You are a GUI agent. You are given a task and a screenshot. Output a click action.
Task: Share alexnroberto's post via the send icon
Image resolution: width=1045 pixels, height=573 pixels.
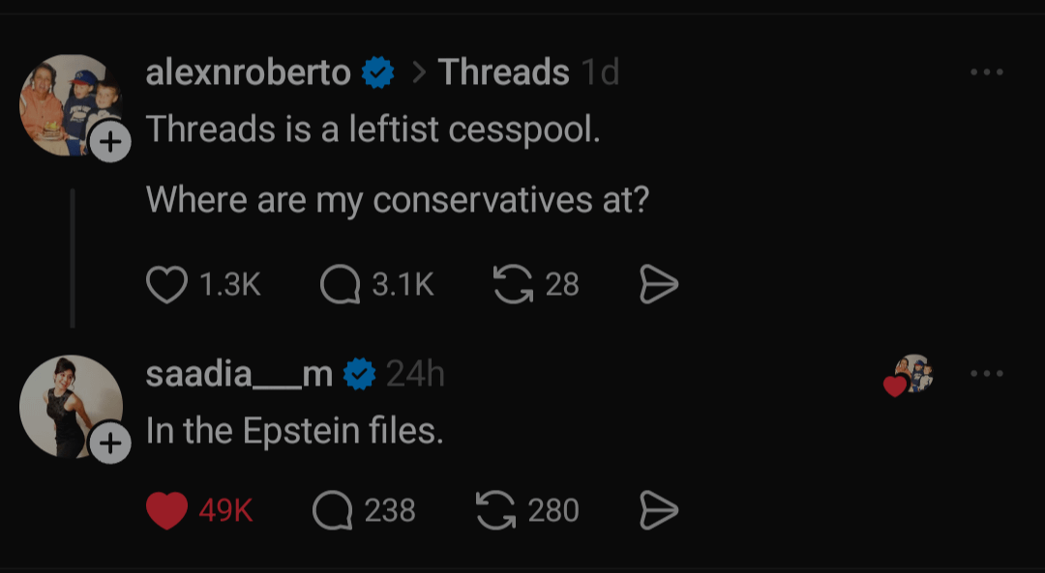click(x=659, y=284)
